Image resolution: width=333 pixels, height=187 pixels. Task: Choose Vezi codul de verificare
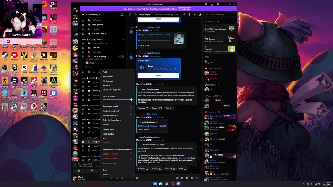click(117, 120)
